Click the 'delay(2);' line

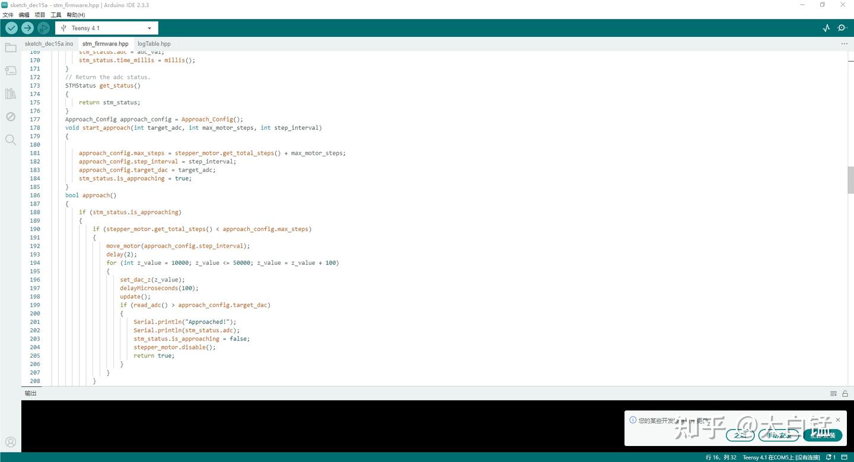[x=122, y=255]
